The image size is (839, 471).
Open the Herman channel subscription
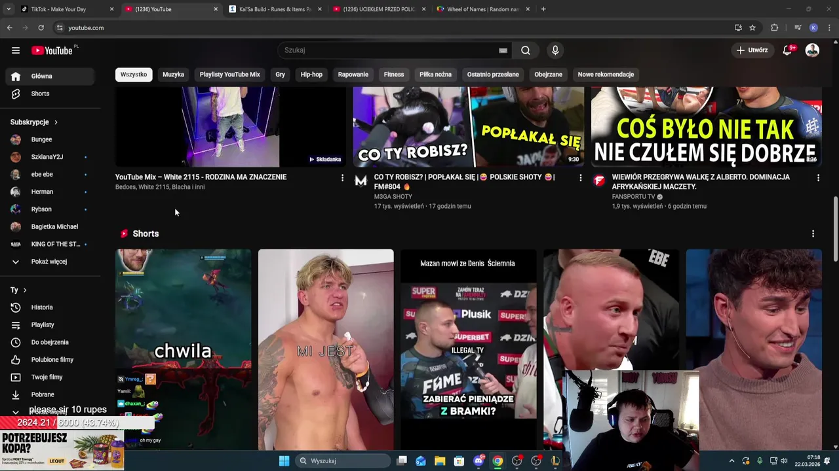coord(50,192)
